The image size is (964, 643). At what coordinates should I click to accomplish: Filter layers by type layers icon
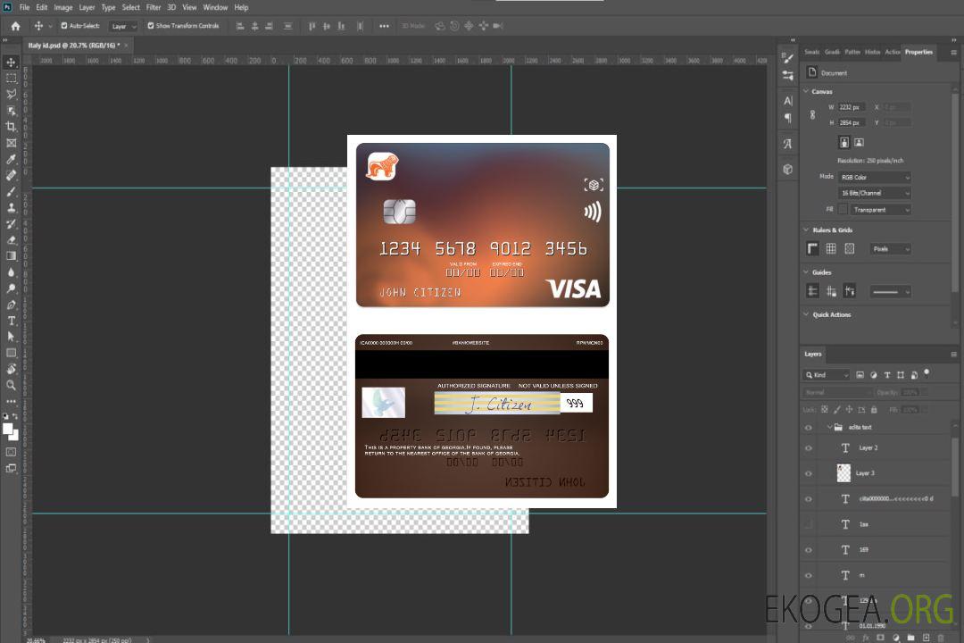click(x=887, y=375)
